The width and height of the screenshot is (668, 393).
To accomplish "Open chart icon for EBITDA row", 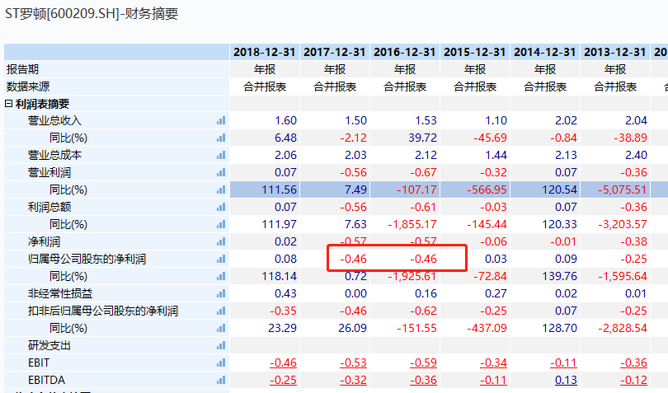I will pos(221,380).
